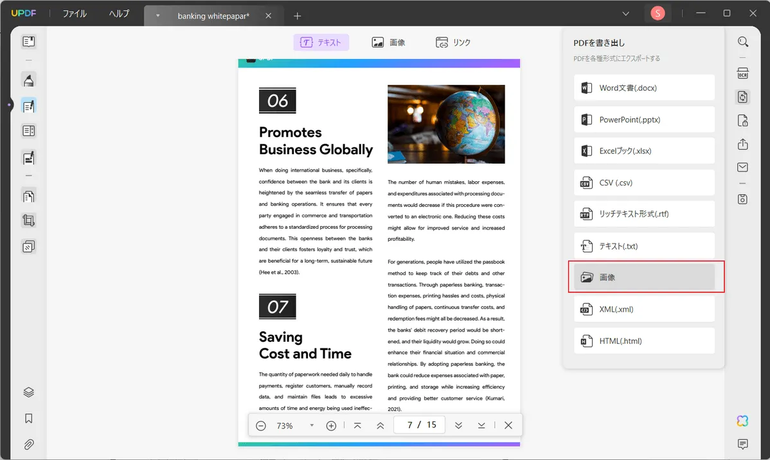Export to CSV (.csv)

[x=644, y=182]
